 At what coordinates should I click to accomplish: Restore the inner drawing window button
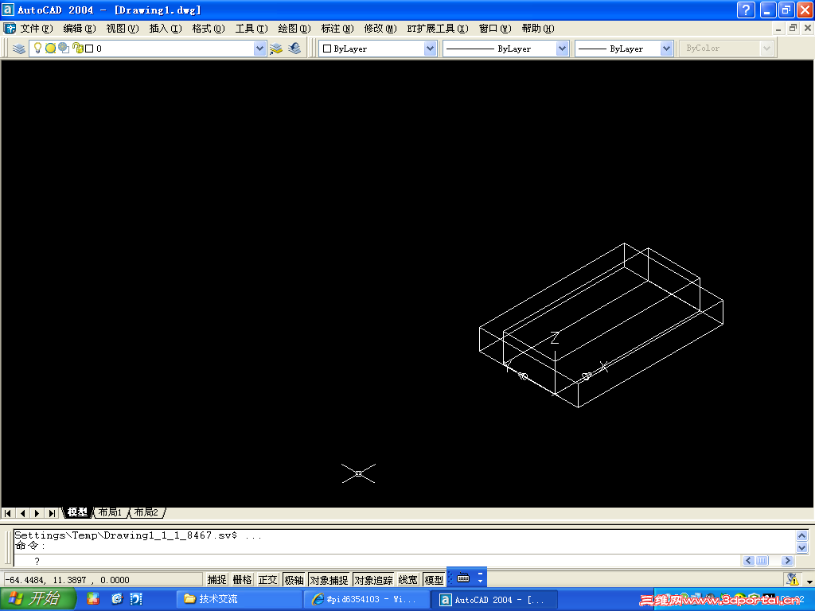[793, 28]
